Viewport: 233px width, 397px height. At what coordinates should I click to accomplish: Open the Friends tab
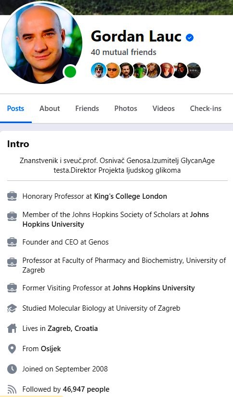pos(87,109)
